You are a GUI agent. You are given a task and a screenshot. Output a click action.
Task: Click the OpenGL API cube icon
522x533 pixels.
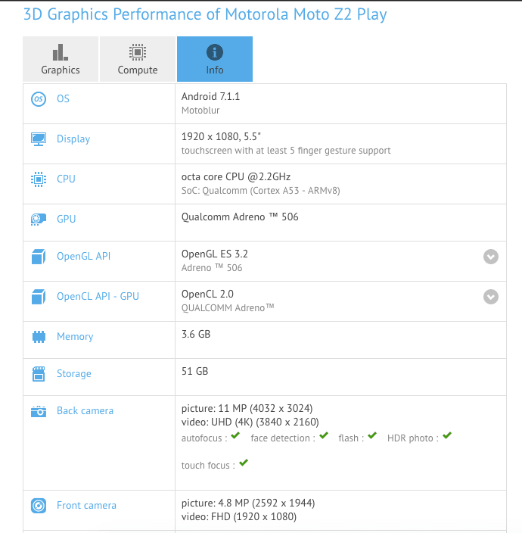coord(39,257)
